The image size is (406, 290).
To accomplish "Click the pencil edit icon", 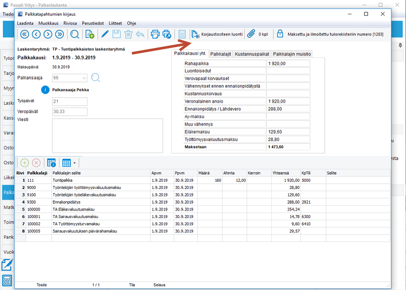I will point(105,34).
